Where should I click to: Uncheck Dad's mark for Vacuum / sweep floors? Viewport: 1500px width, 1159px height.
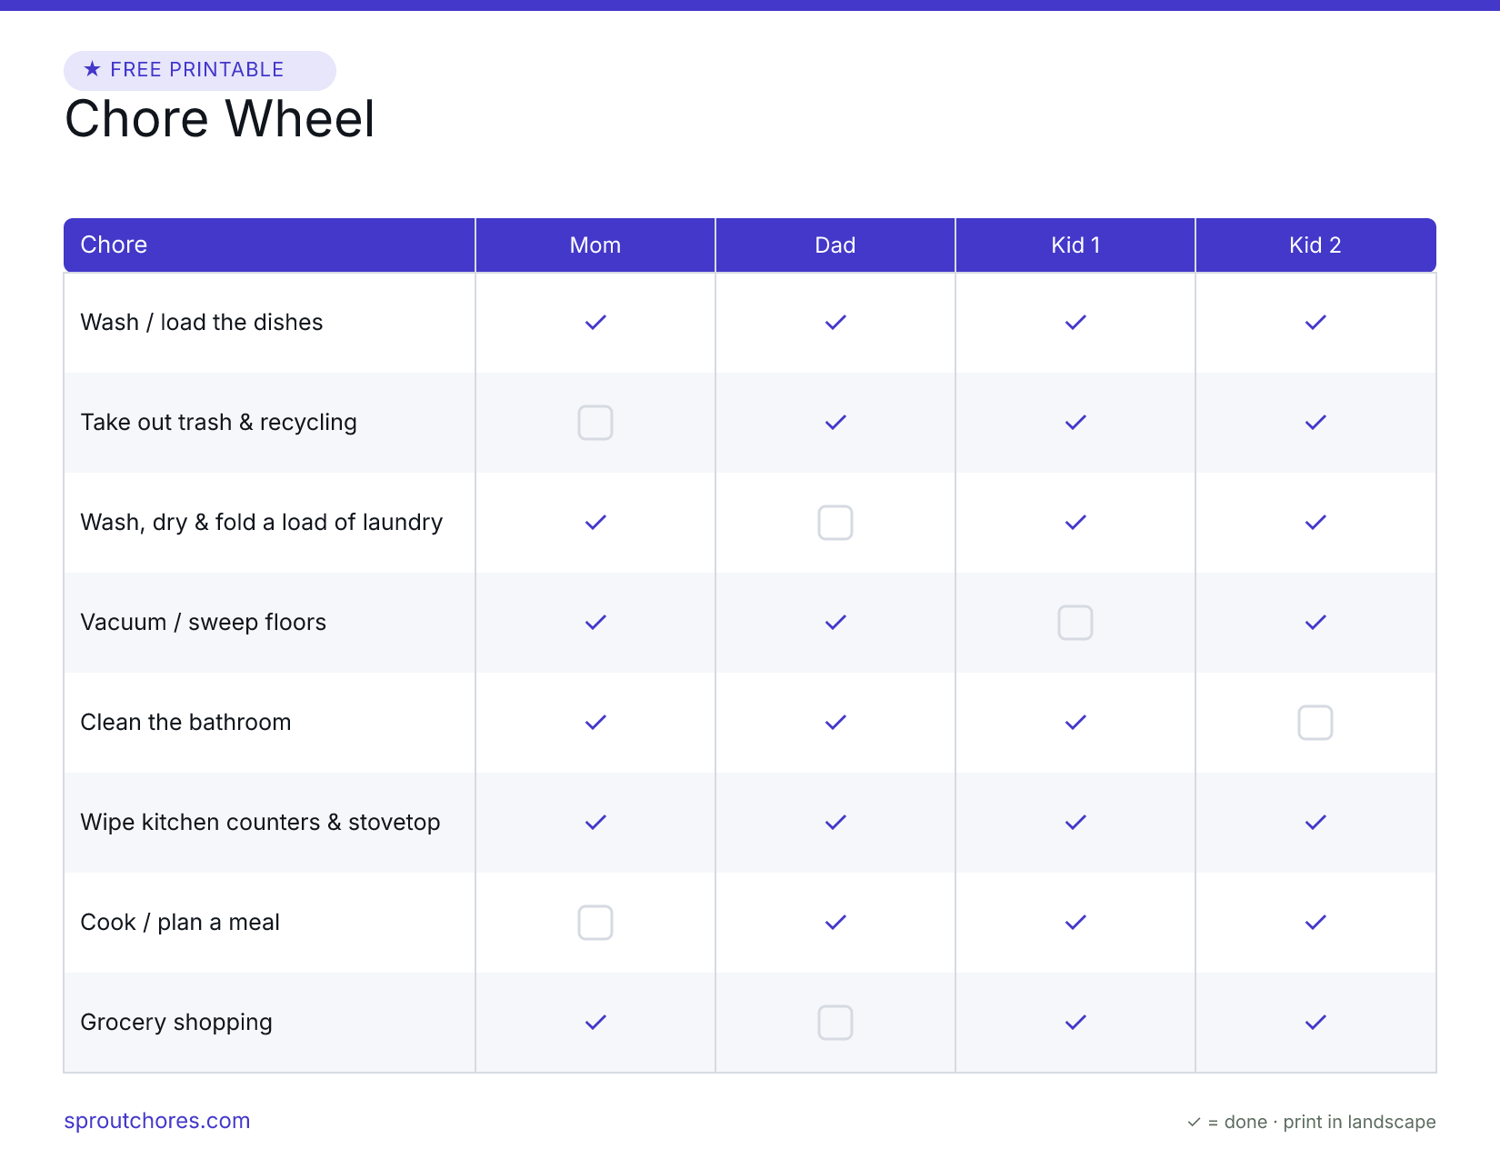[x=835, y=623]
